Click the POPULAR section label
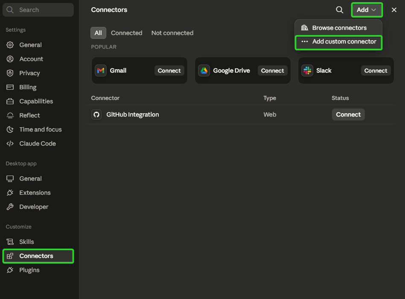 [104, 47]
